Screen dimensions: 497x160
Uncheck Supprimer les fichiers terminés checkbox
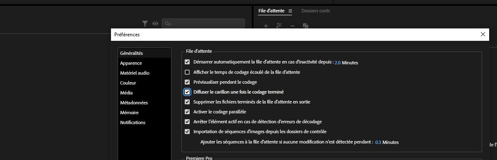tap(187, 102)
